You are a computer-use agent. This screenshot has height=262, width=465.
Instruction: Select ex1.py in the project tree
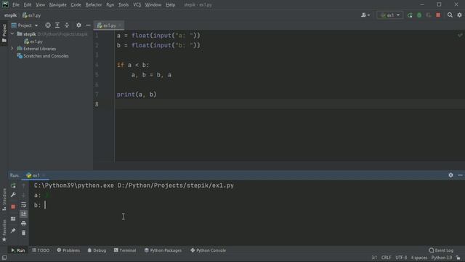coord(33,41)
